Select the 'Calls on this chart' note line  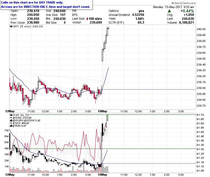coord(32,2)
